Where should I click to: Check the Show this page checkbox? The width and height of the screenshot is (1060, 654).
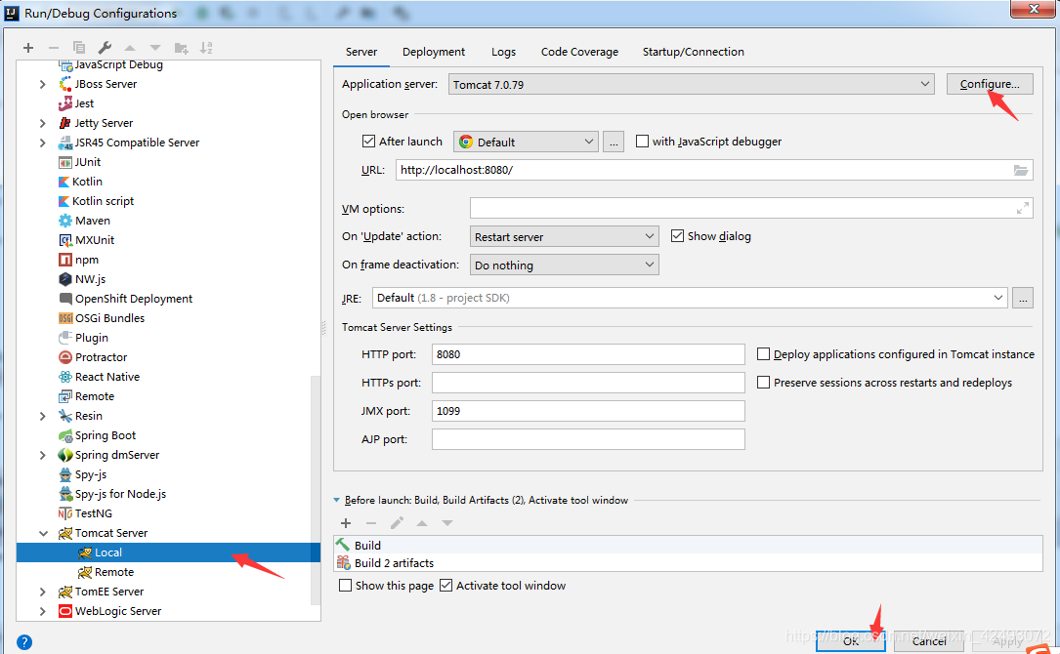[x=345, y=585]
